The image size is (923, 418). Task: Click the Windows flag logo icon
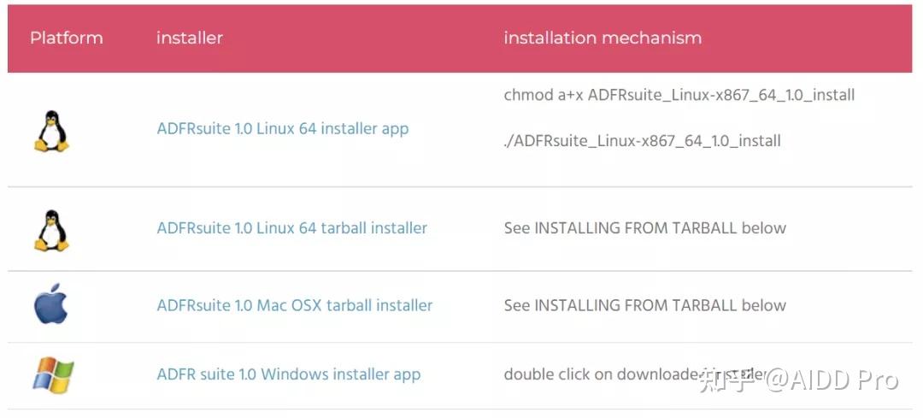click(53, 375)
